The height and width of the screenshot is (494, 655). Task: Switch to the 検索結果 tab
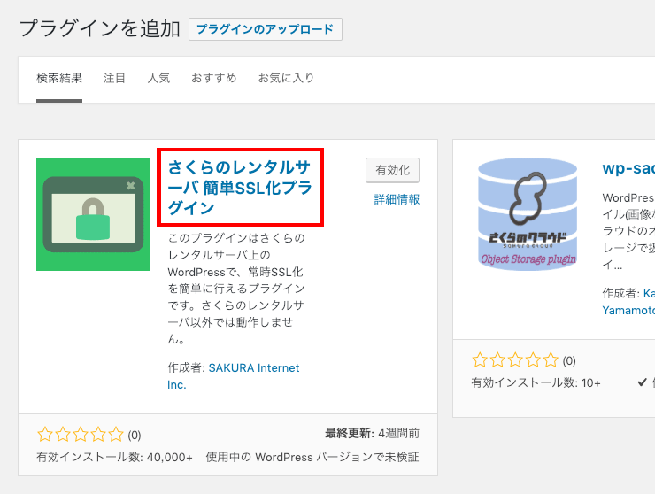(59, 78)
